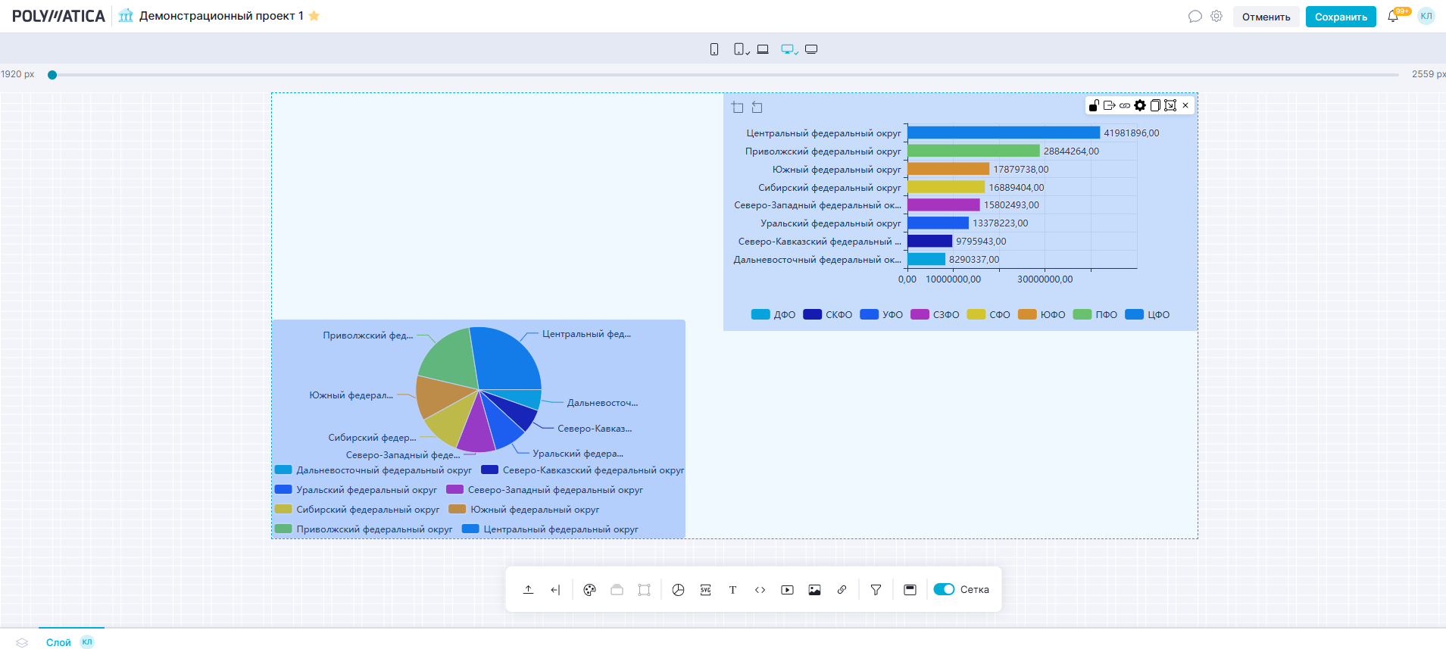This screenshot has height=649, width=1446.
Task: Add a chart widget from toolbar
Action: pos(678,590)
